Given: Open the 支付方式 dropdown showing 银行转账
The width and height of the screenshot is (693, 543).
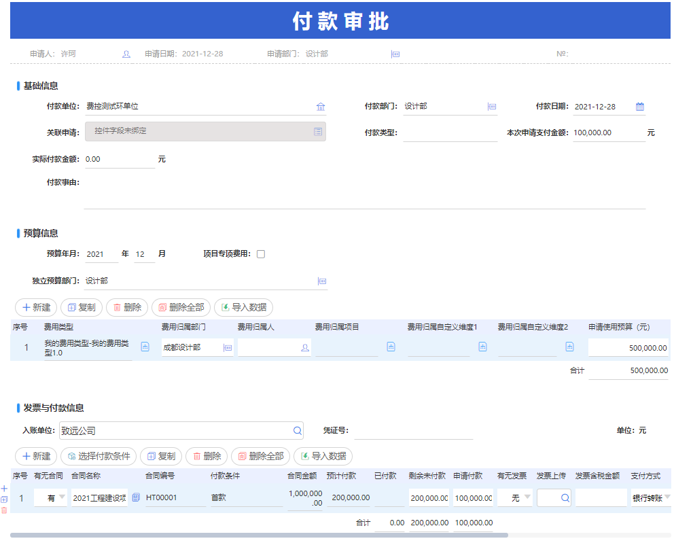Looking at the screenshot, I should (652, 498).
